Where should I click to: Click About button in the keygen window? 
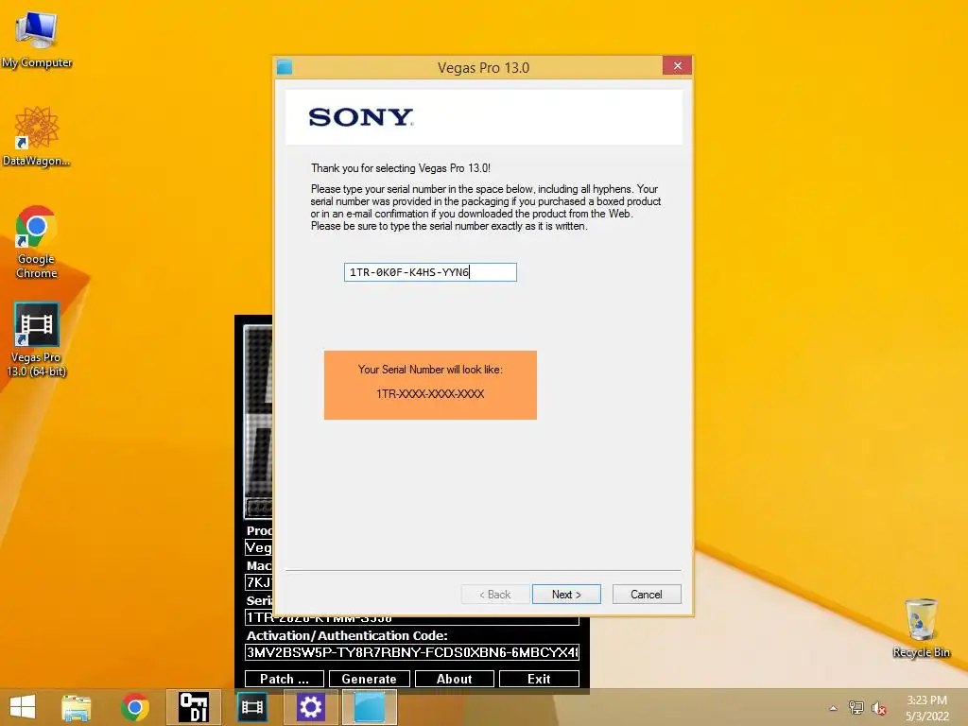point(455,679)
